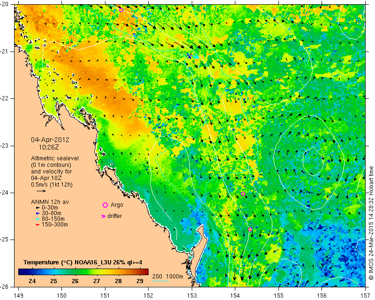
Task: Click the colorbar label 28
Action: 118,281
